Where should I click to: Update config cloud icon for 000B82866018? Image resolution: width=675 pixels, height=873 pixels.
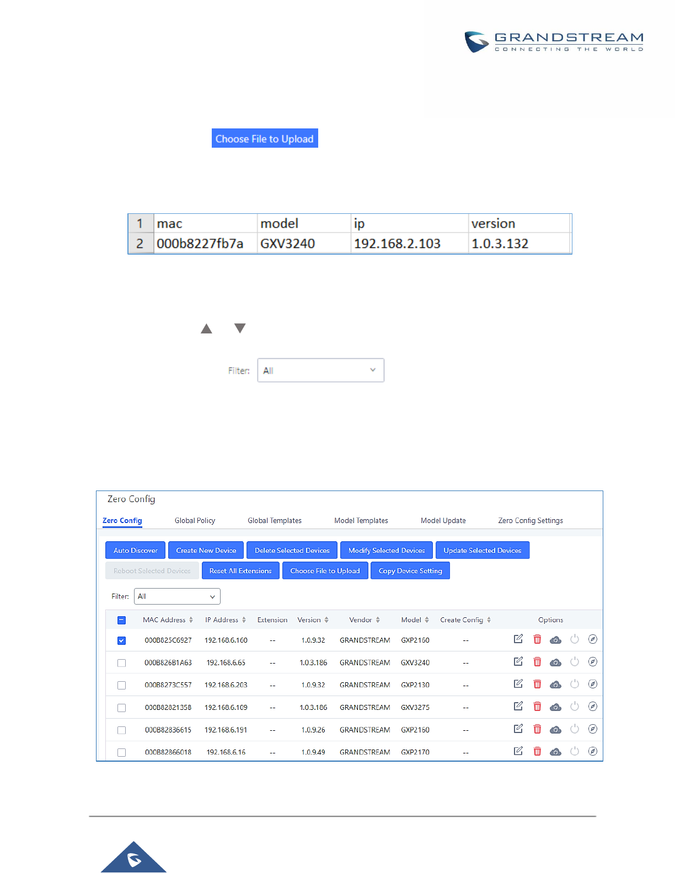(555, 752)
